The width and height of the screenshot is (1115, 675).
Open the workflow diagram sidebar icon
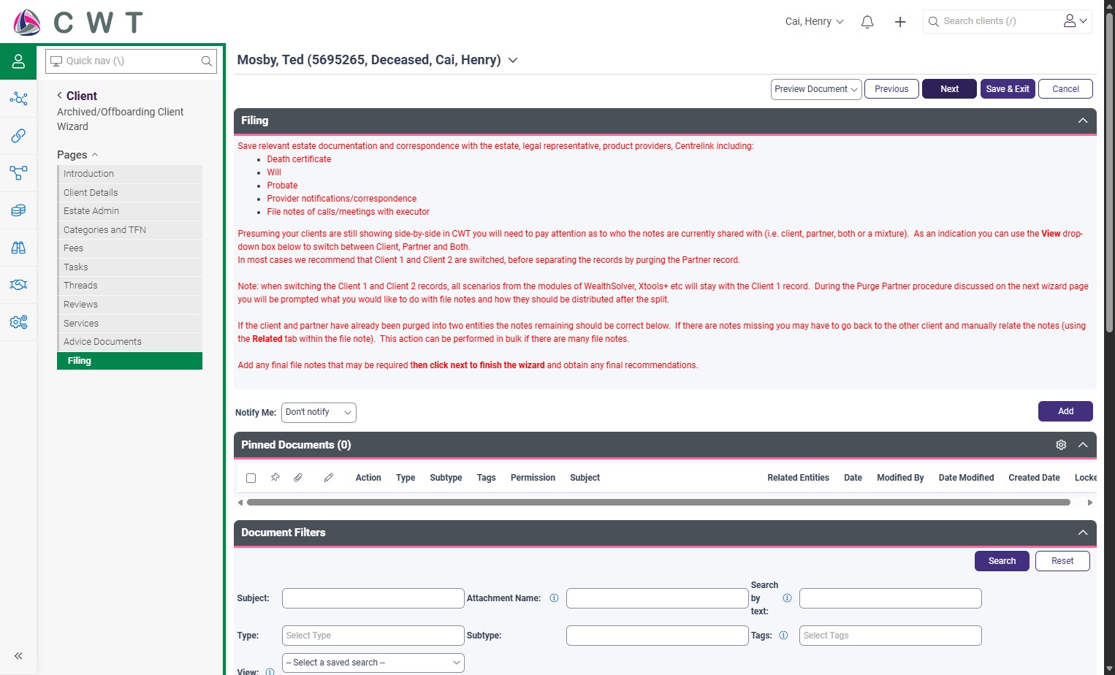(18, 173)
